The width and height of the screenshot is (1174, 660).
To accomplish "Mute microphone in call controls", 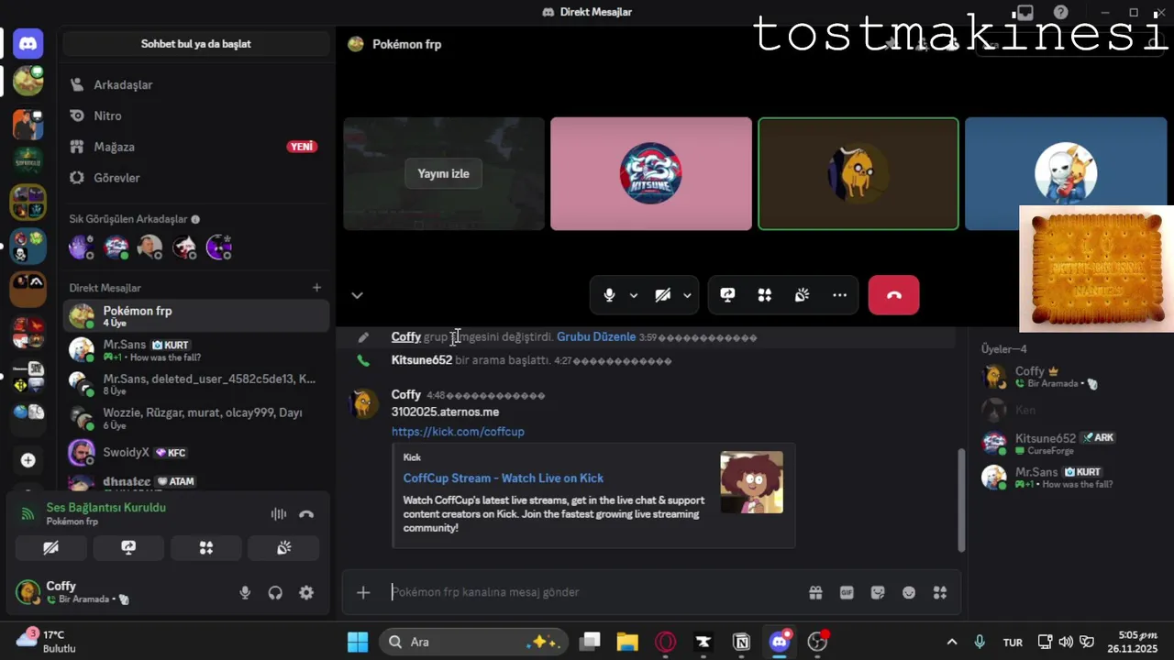I will (x=609, y=295).
